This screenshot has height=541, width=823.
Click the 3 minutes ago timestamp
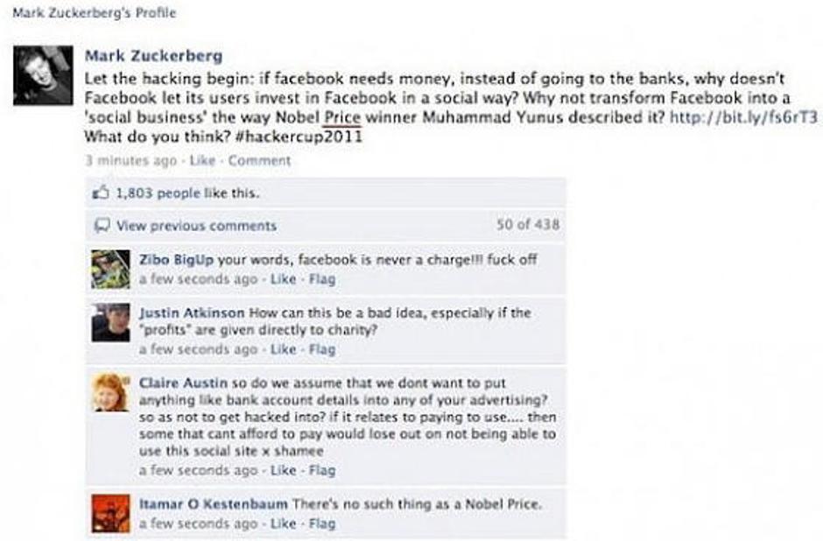(120, 161)
